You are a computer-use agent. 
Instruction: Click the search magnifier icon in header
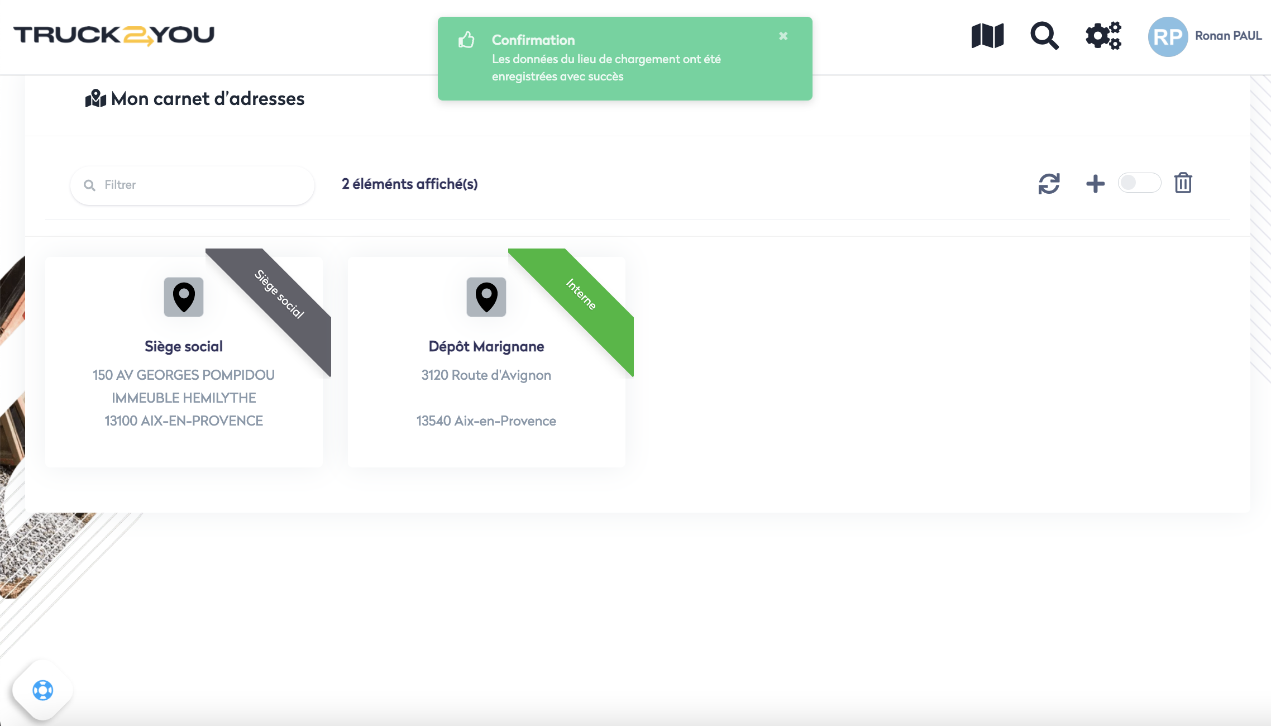pyautogui.click(x=1044, y=36)
